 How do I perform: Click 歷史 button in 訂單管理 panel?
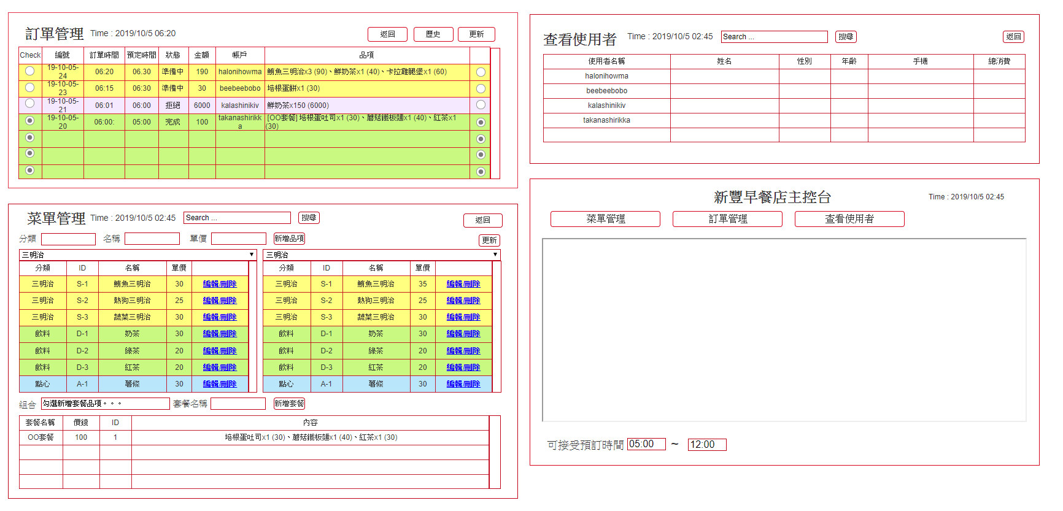[433, 34]
